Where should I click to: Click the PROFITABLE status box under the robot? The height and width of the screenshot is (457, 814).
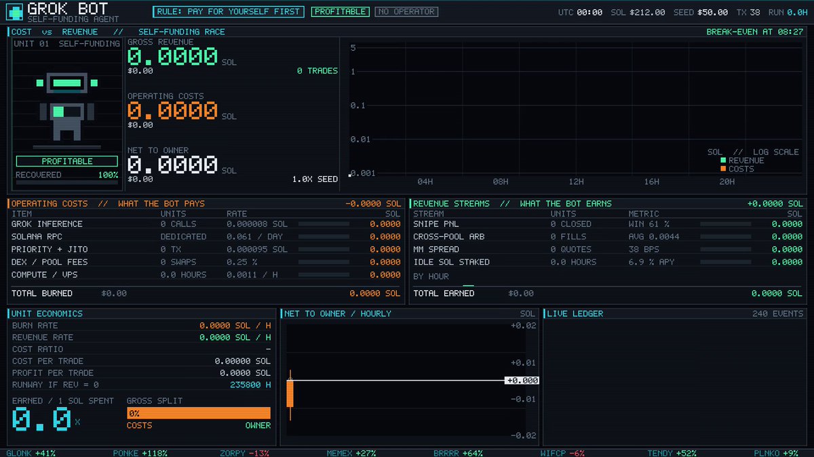(x=66, y=161)
